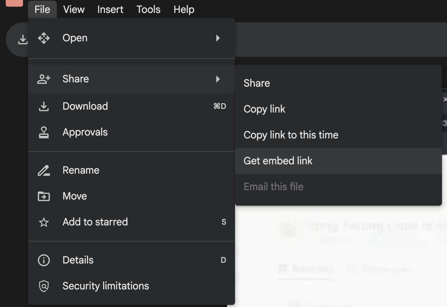The image size is (447, 307).
Task: Open Details from the File menu
Action: [x=132, y=260]
